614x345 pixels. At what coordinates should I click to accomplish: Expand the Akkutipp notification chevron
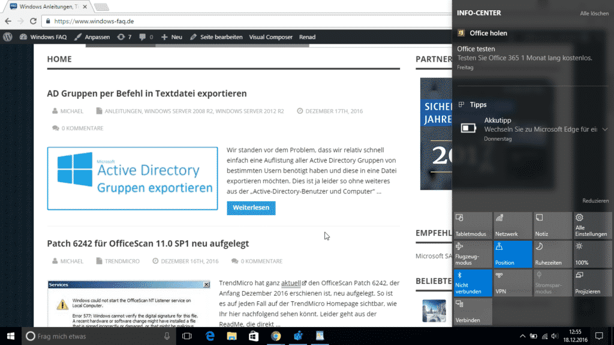[x=604, y=129]
